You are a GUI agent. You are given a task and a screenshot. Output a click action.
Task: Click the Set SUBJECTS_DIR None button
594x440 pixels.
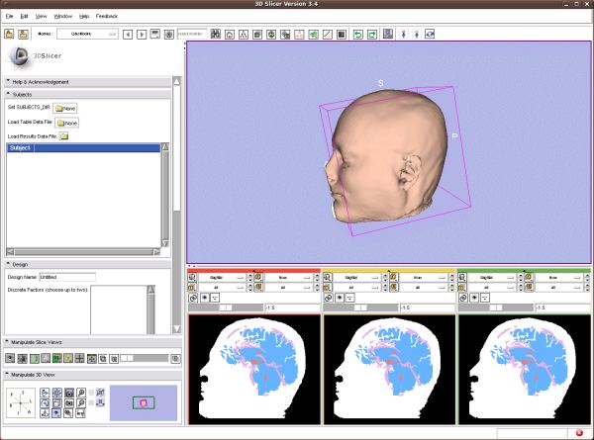pos(65,108)
